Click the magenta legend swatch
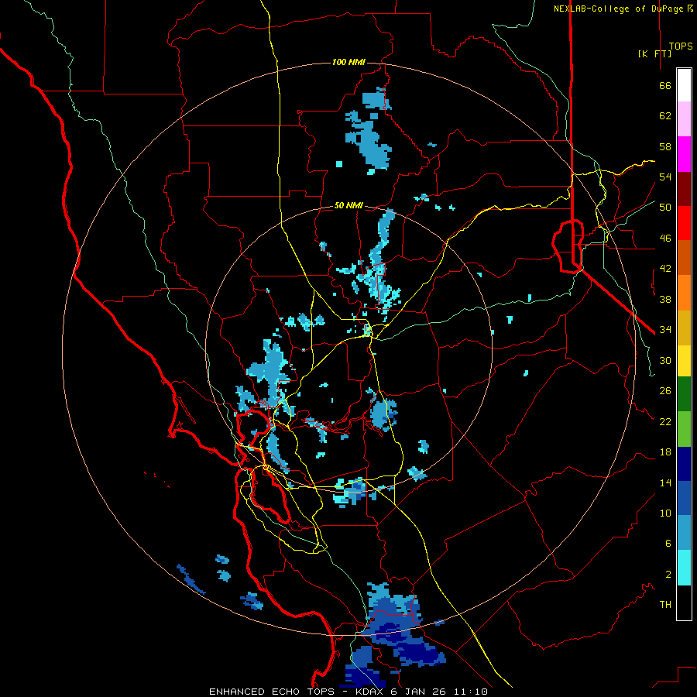This screenshot has width=697, height=697. pyautogui.click(x=684, y=154)
